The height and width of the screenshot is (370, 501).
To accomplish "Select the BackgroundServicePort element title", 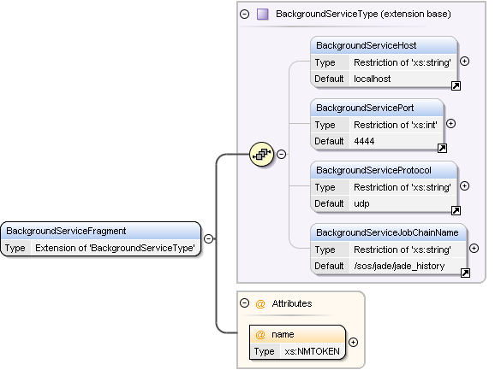I will click(365, 108).
